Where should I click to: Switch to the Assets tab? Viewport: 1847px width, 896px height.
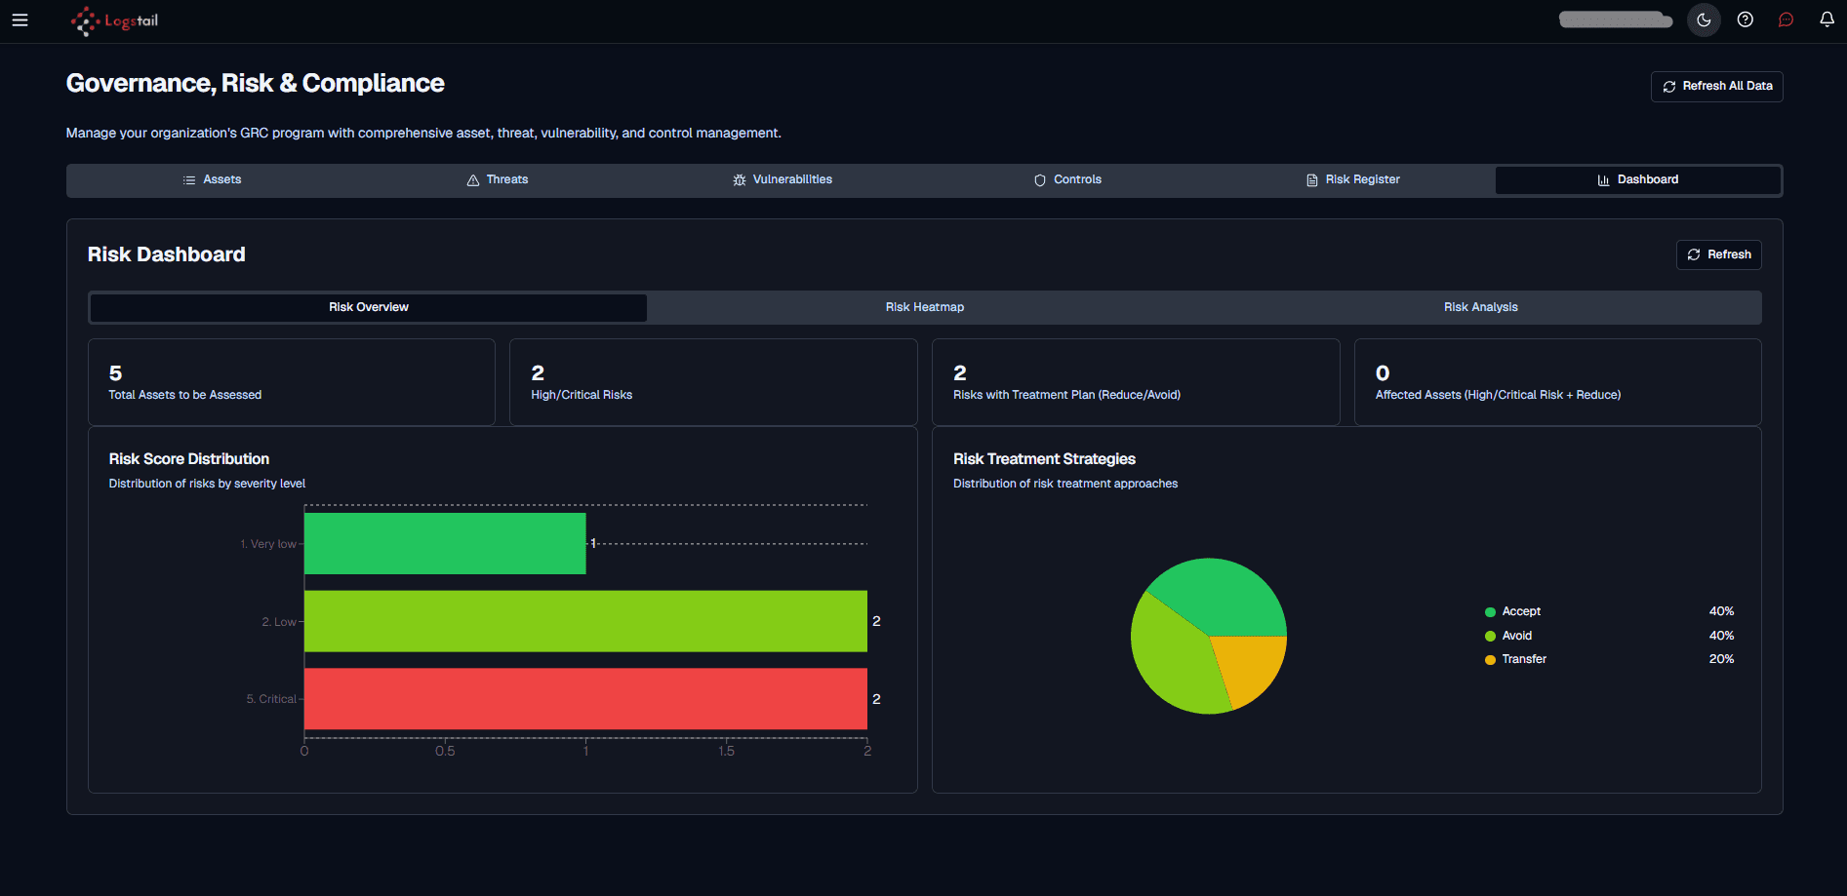point(212,180)
